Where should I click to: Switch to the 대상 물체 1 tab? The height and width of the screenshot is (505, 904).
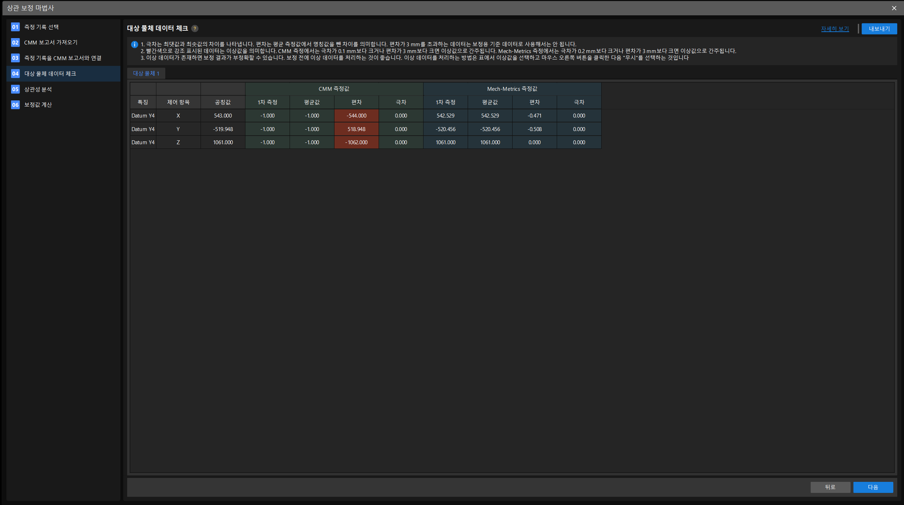[146, 73]
